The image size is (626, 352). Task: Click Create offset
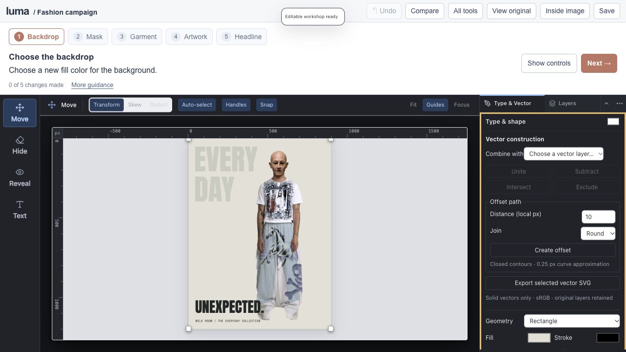pos(553,250)
